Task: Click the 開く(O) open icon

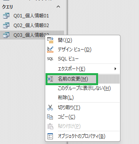Action: point(50,40)
